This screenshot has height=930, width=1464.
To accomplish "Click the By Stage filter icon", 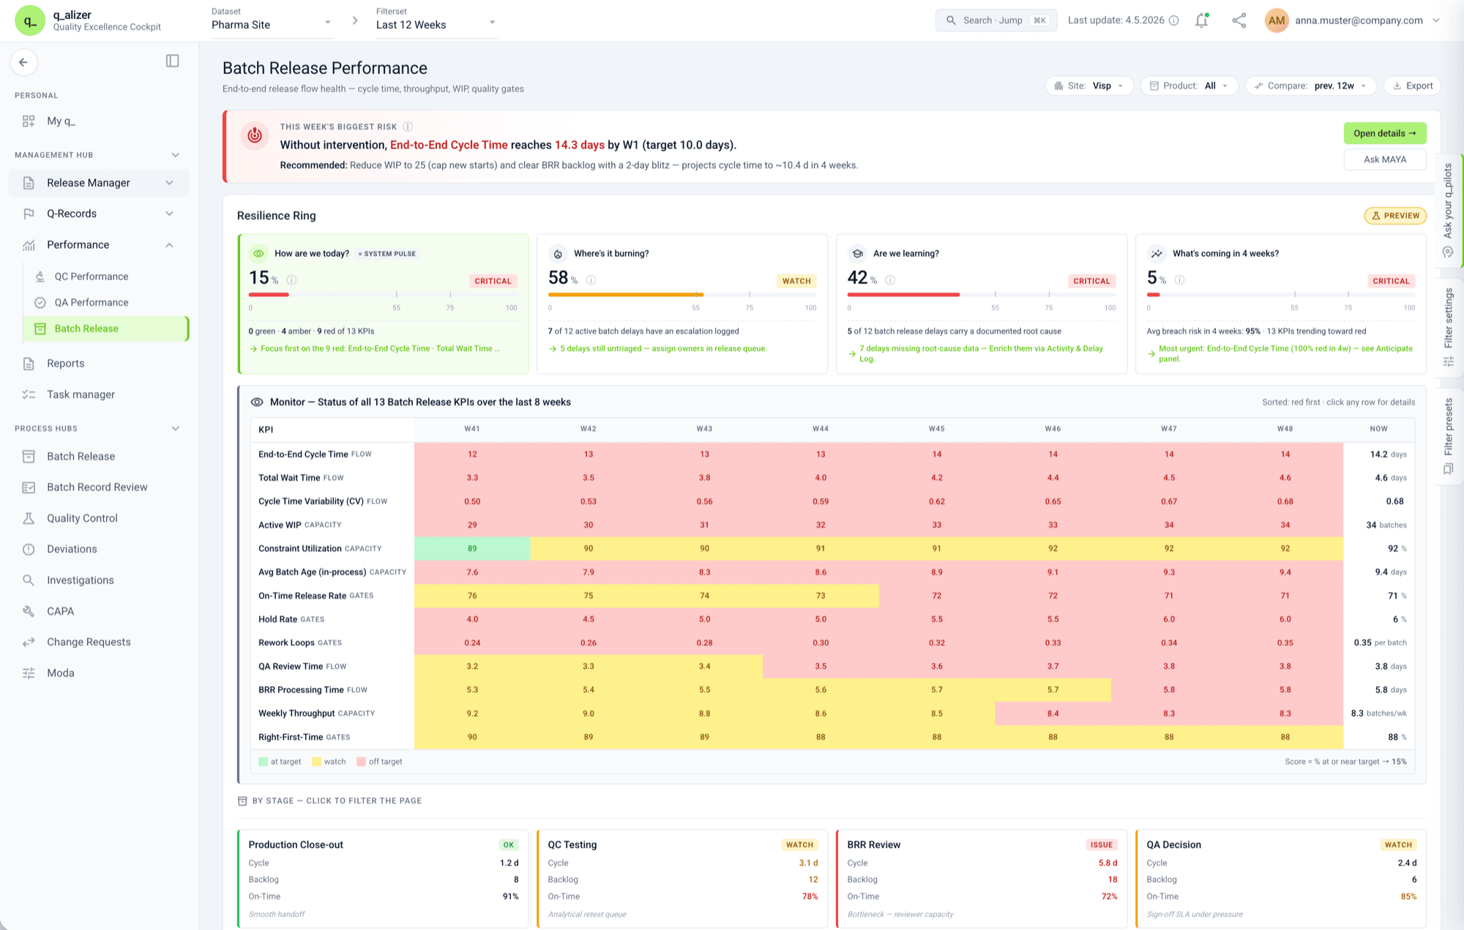I will pyautogui.click(x=242, y=800).
